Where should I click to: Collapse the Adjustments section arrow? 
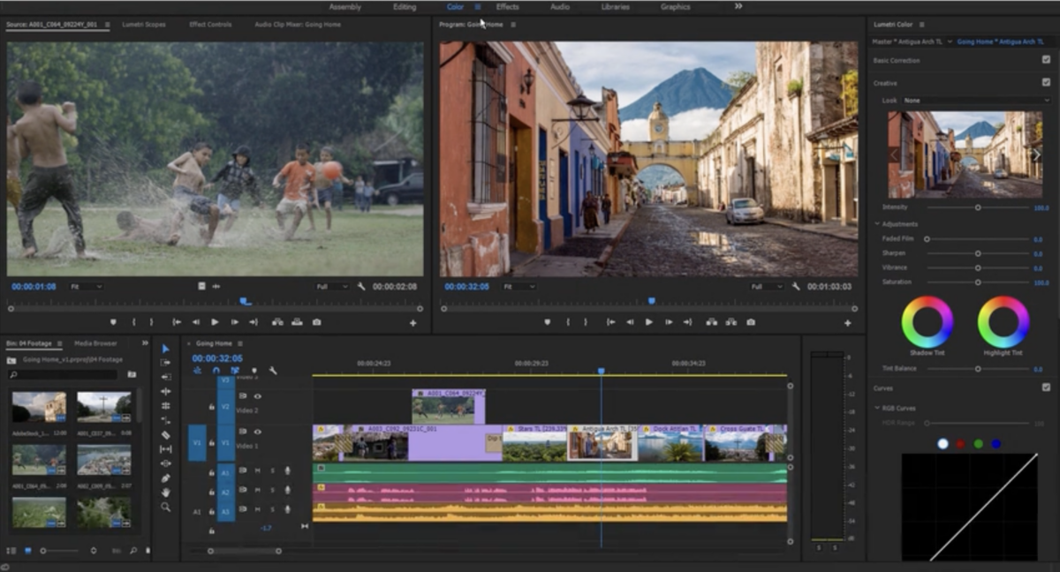click(877, 224)
